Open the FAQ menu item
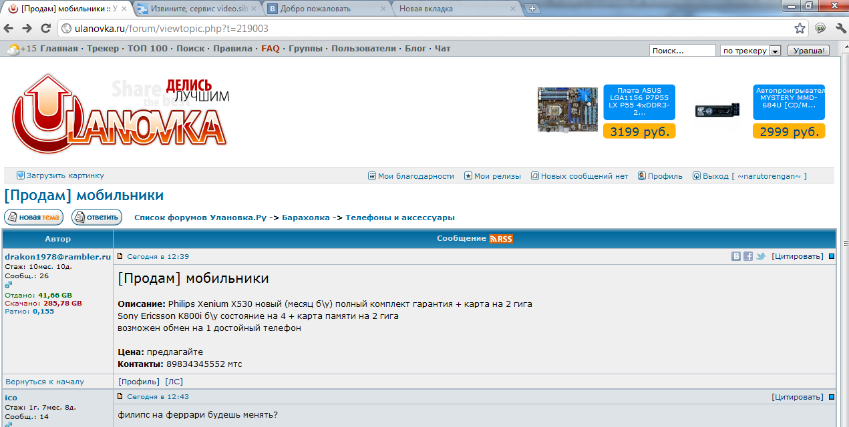 point(270,48)
